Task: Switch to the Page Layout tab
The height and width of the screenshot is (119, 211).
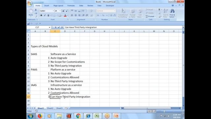Action: tap(58, 6)
